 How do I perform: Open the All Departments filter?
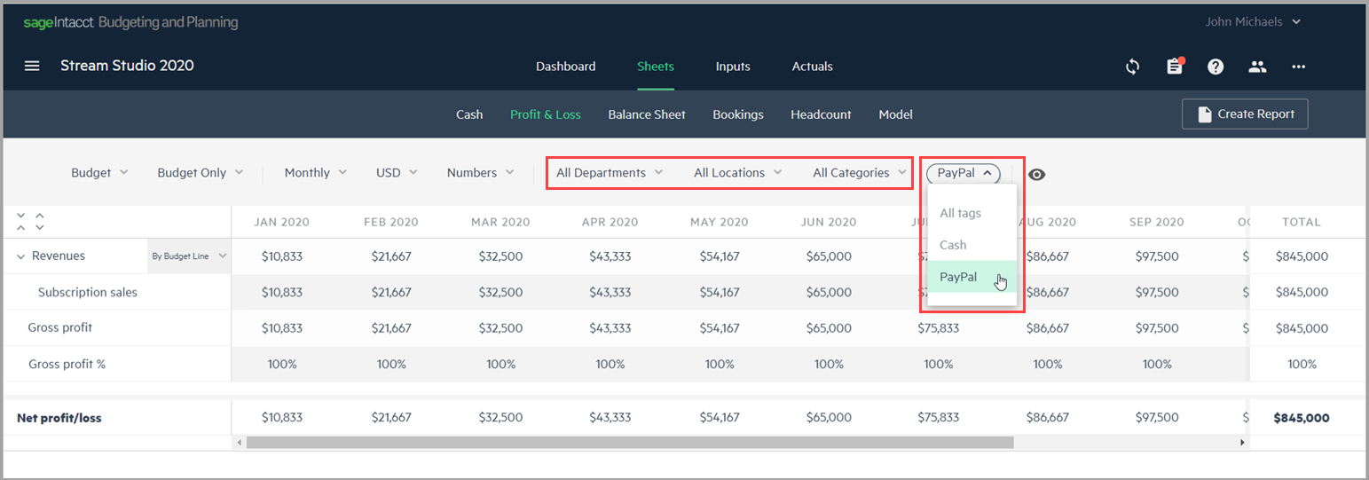click(x=610, y=173)
